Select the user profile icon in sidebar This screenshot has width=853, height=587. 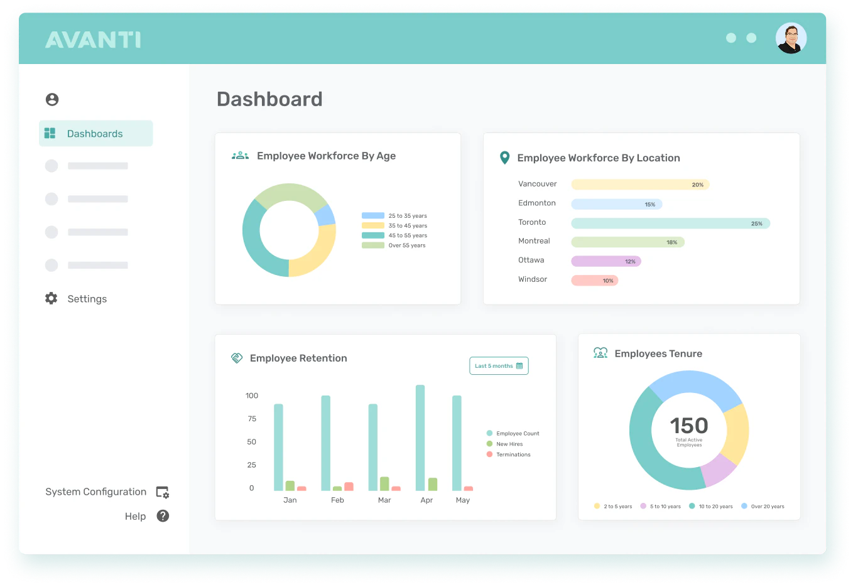[52, 99]
